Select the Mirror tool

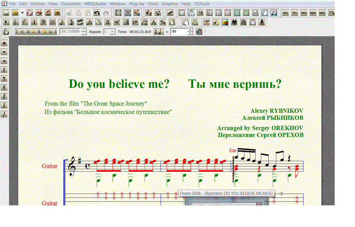[253, 22]
